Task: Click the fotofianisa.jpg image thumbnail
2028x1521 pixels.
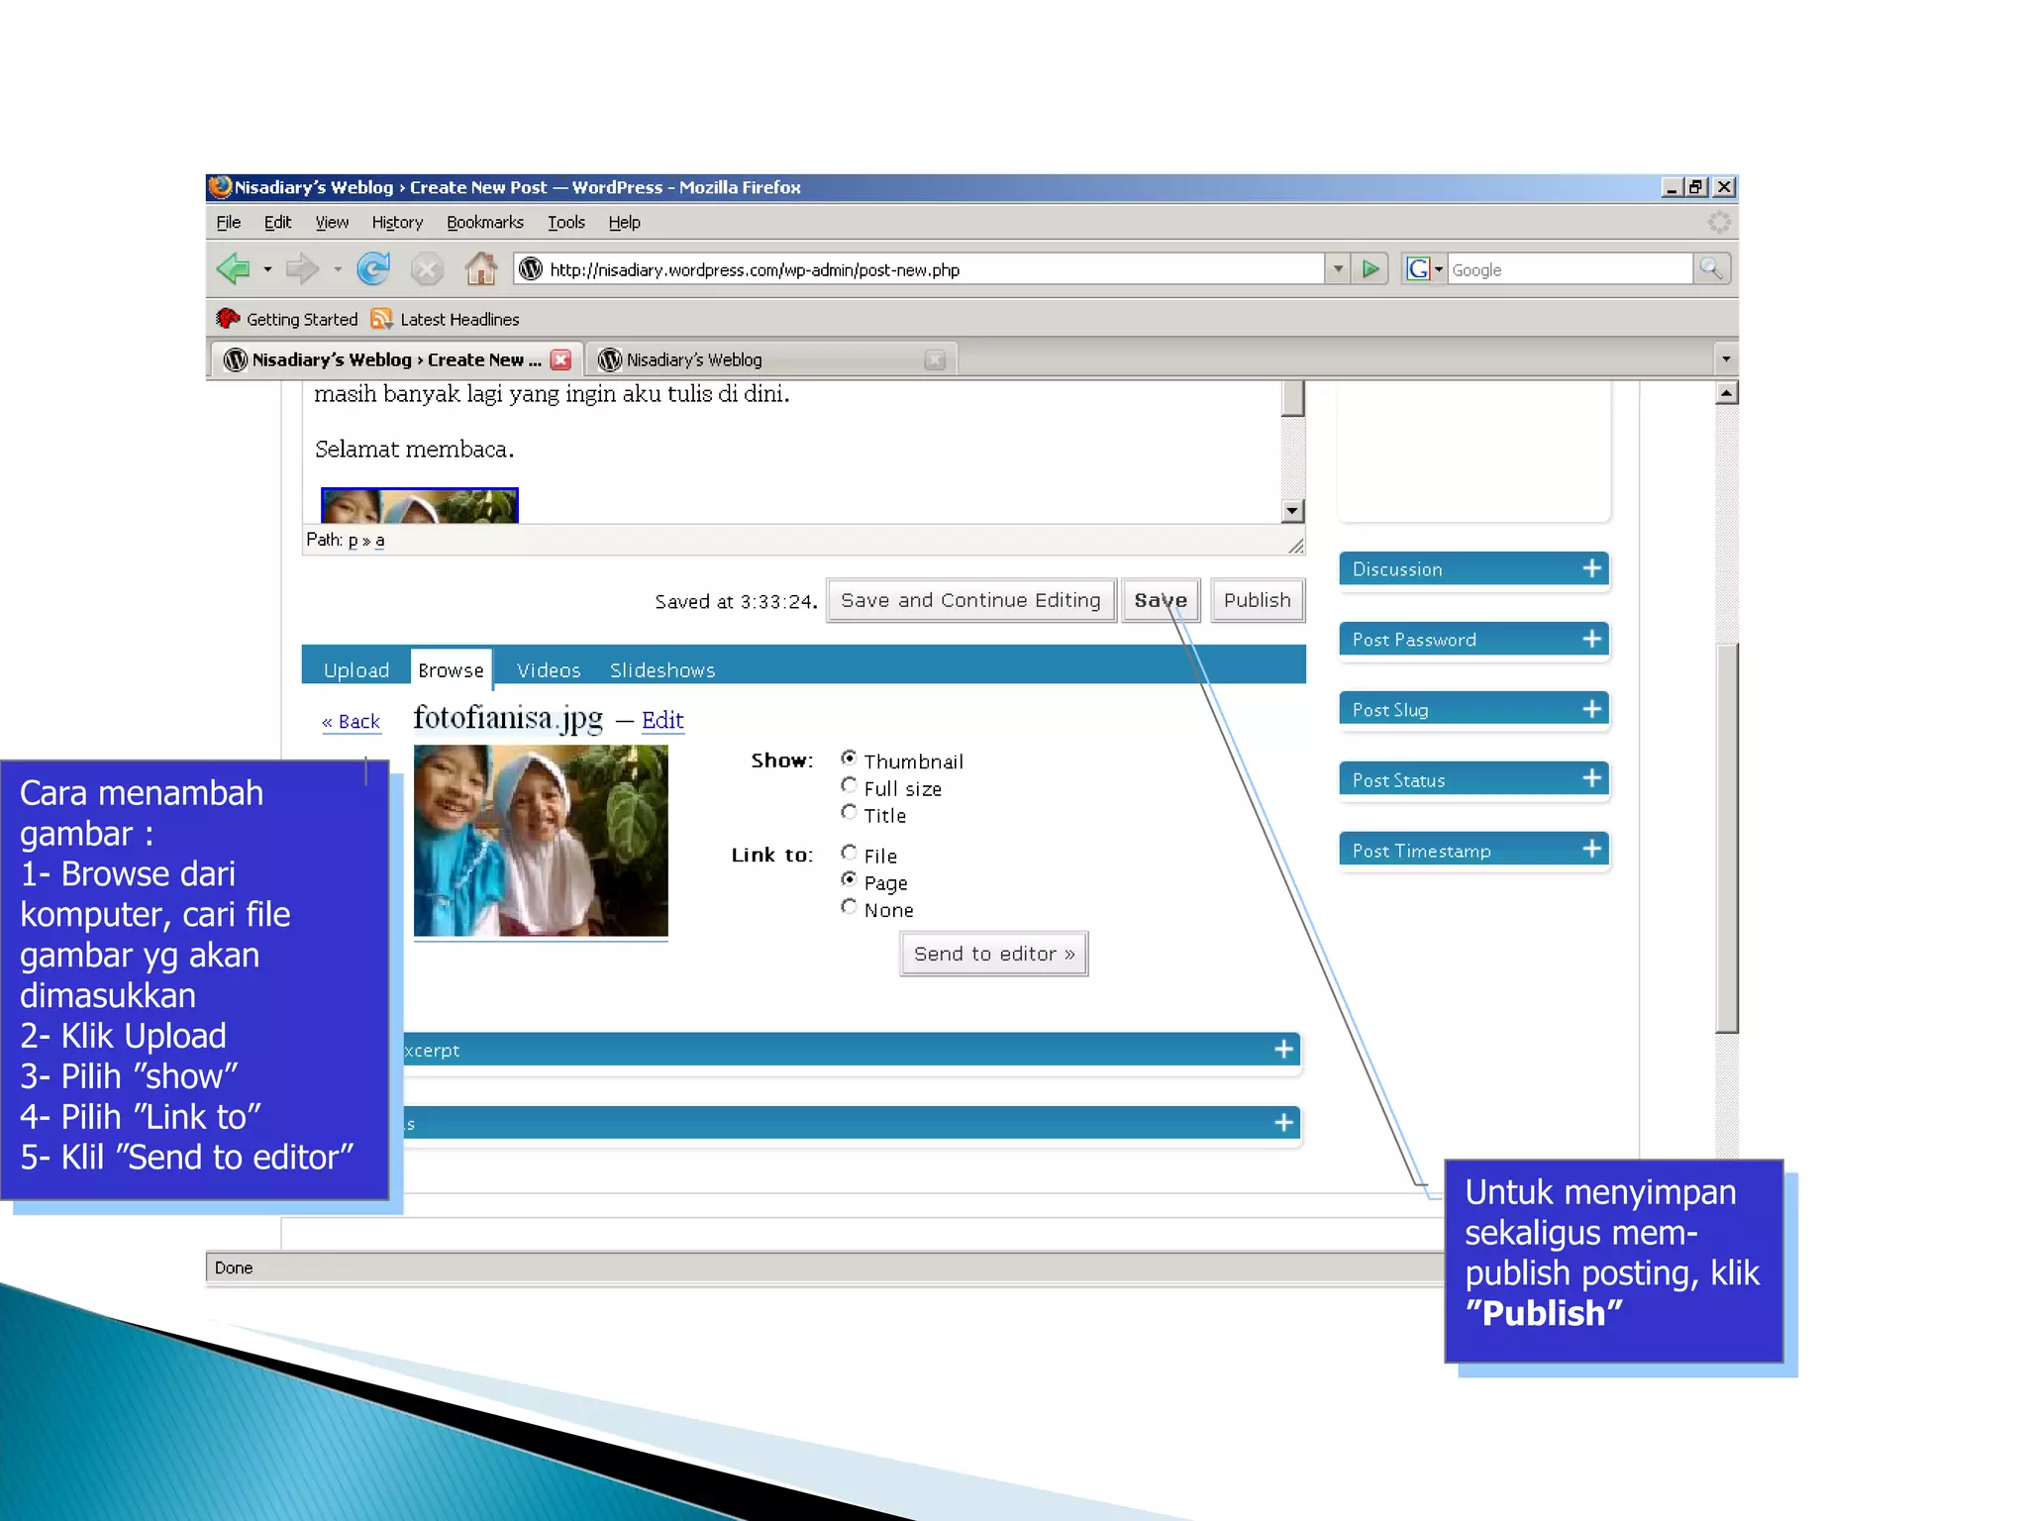Action: [x=541, y=841]
